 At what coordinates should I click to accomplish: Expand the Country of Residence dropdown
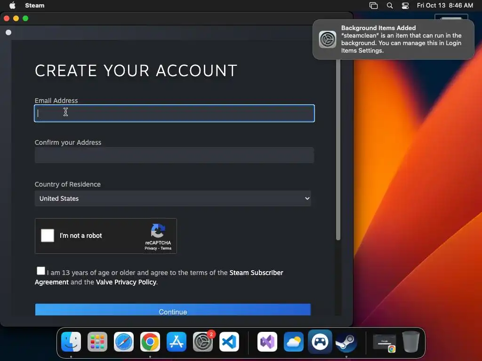point(173,198)
